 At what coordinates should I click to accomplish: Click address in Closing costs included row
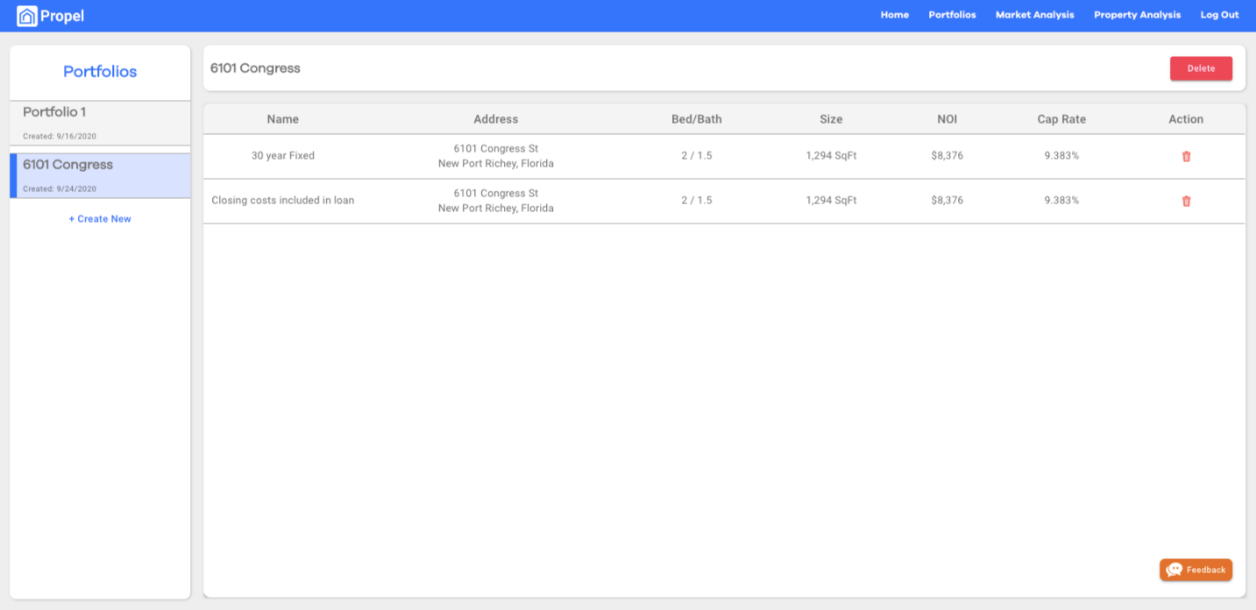pos(496,201)
